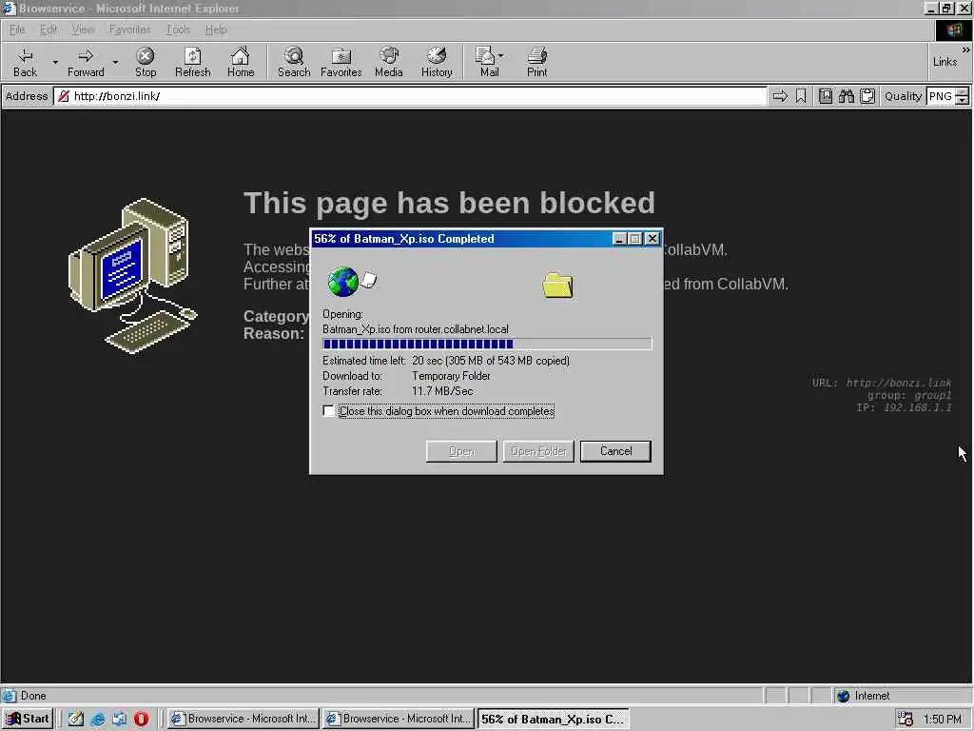Switch to the '56% of Batman_Xp.iso' taskbar button
Screen dimensions: 974x731
(553, 720)
